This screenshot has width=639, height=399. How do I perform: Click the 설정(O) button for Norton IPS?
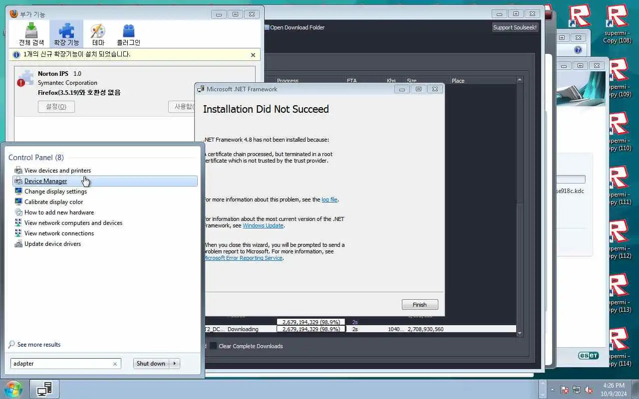click(56, 107)
